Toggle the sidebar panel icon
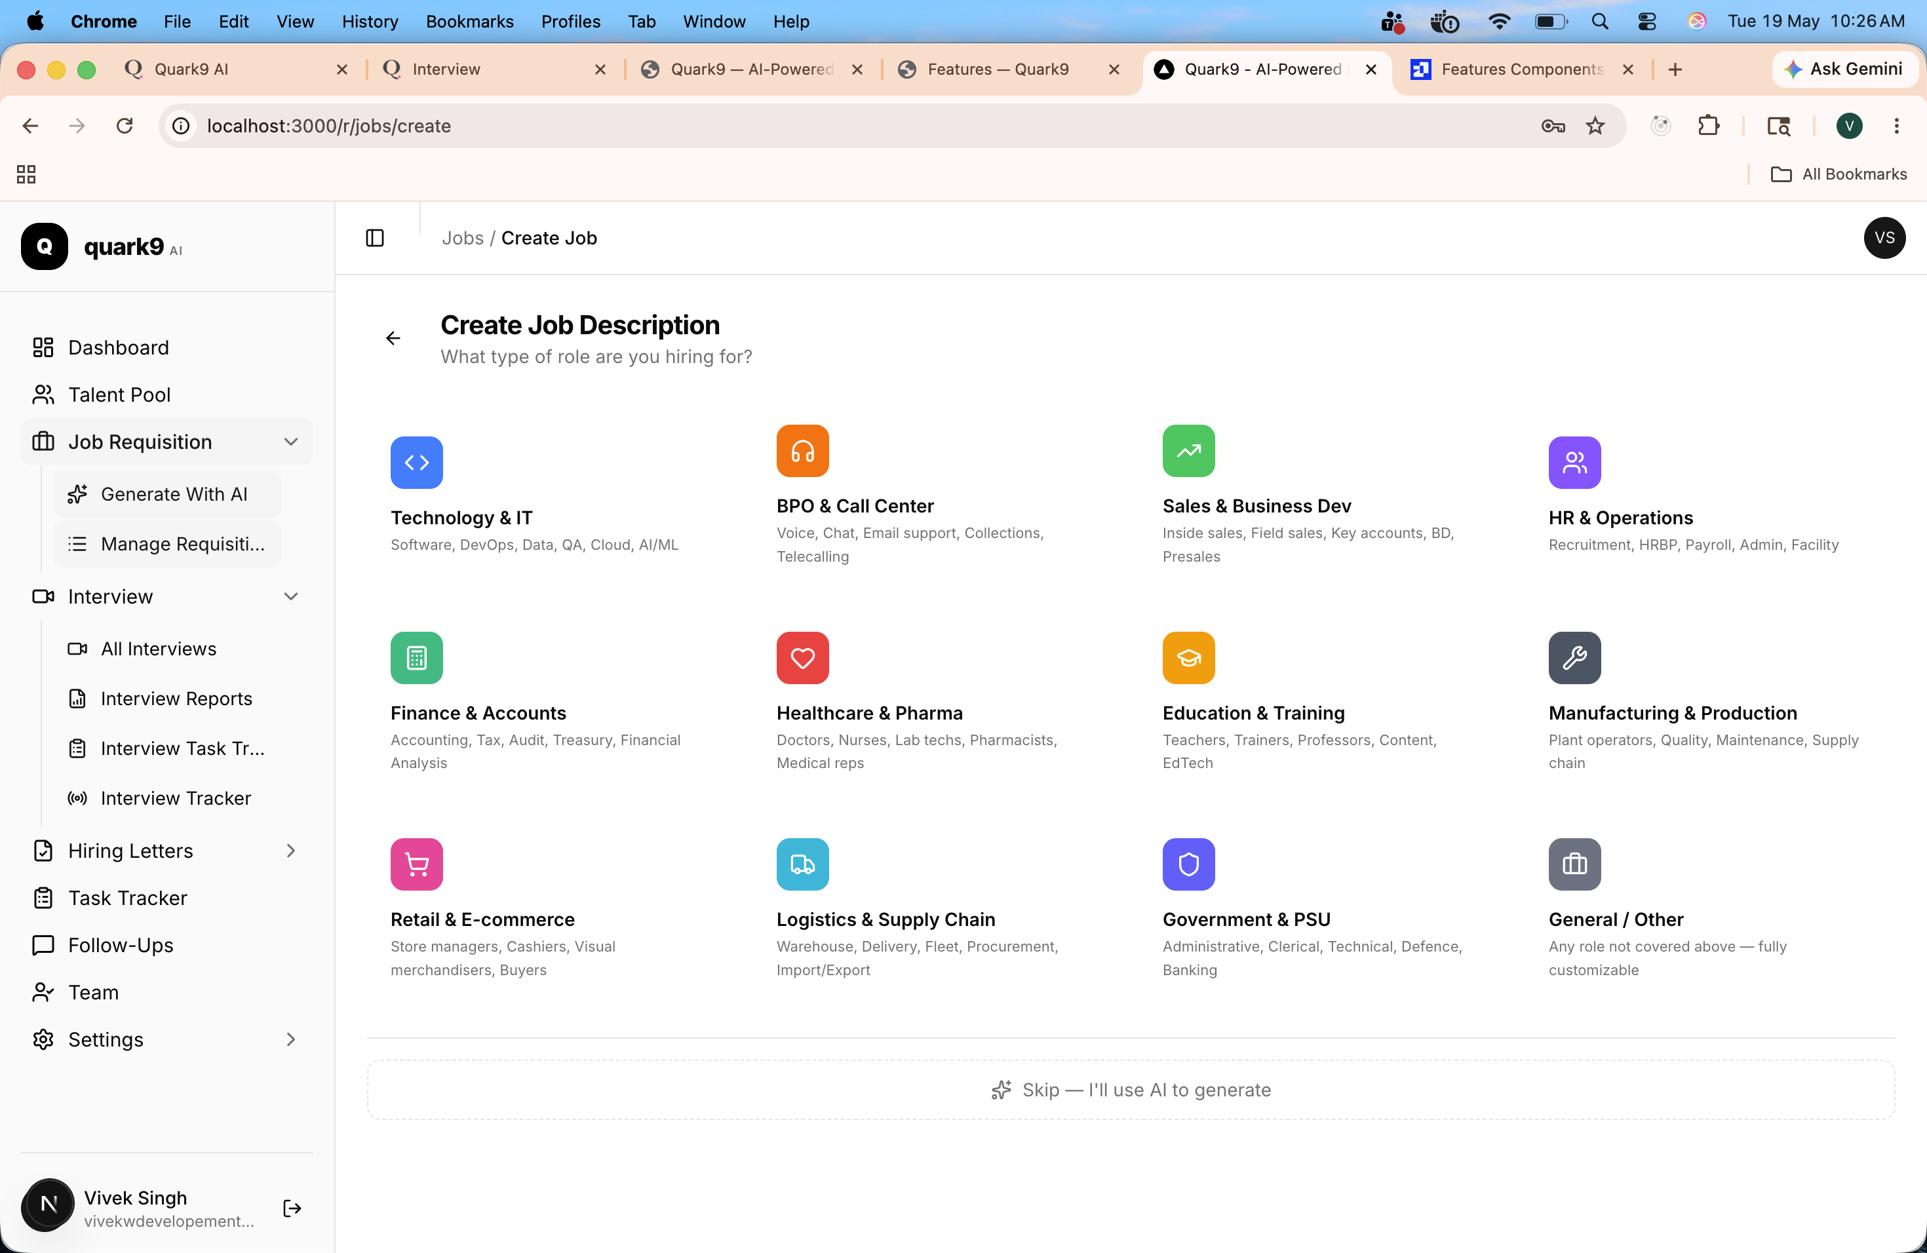Viewport: 1927px width, 1253px height. tap(375, 238)
